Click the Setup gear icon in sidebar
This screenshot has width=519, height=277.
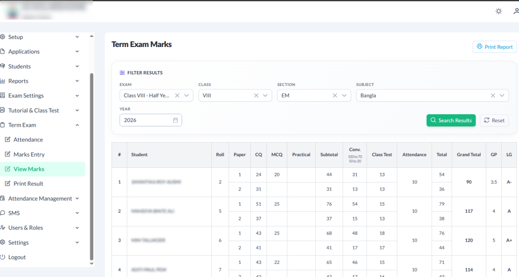(3, 37)
